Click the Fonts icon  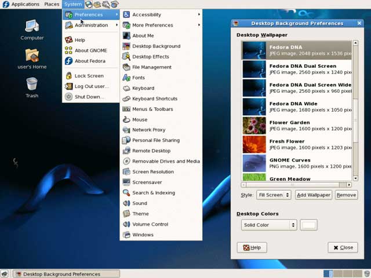(126, 78)
